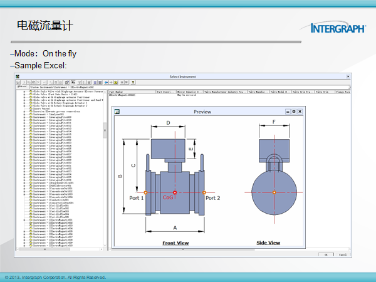
Task: Expand Globe Valve with Rotary Diaphragm Actuator 1
Action: coord(24,103)
